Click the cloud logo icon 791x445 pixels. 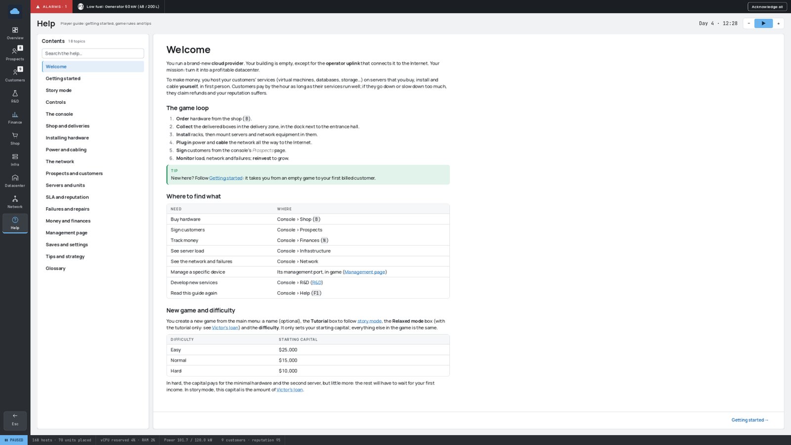pyautogui.click(x=15, y=11)
